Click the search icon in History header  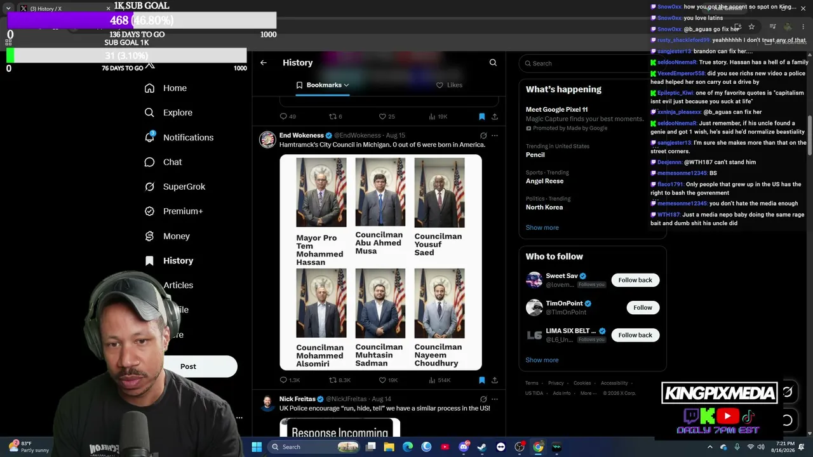pos(493,63)
